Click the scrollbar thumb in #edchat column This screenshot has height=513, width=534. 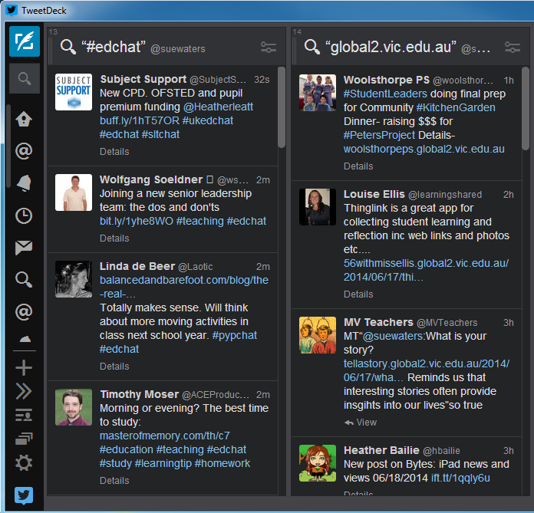pos(282,107)
